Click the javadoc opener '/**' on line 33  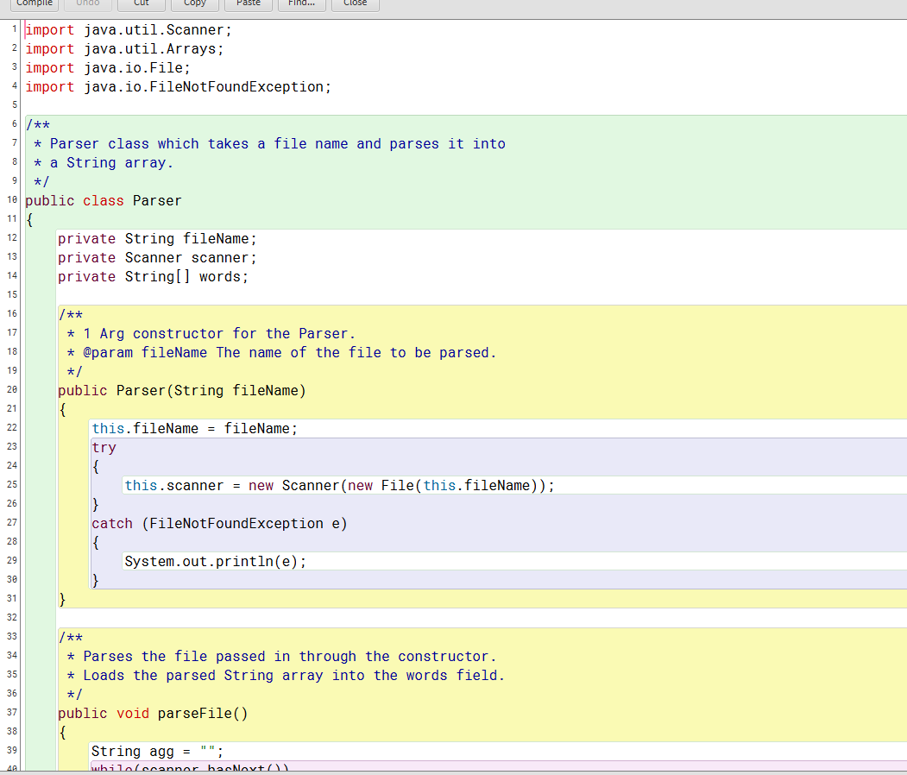(x=71, y=638)
